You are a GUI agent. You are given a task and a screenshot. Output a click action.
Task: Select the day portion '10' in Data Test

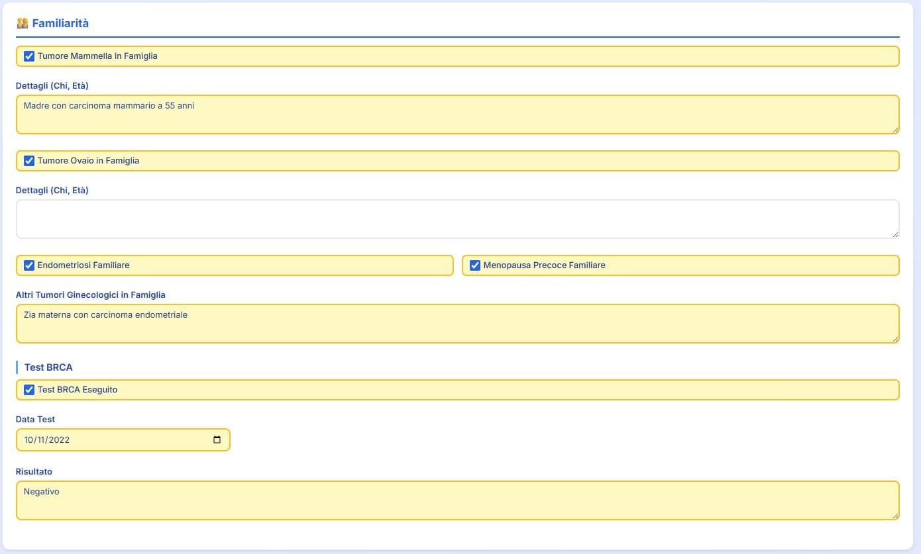pyautogui.click(x=28, y=440)
